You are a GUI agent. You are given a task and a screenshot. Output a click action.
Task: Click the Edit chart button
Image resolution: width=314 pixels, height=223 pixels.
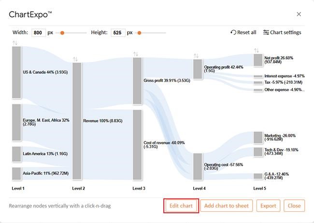click(181, 206)
